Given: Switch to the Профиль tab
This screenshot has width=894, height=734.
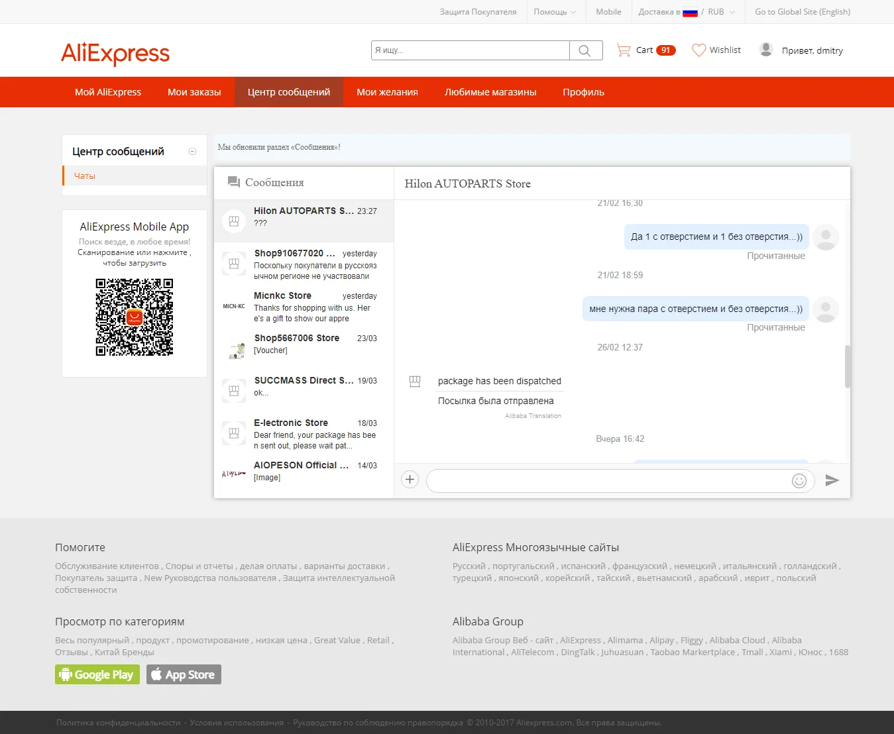Looking at the screenshot, I should point(583,92).
